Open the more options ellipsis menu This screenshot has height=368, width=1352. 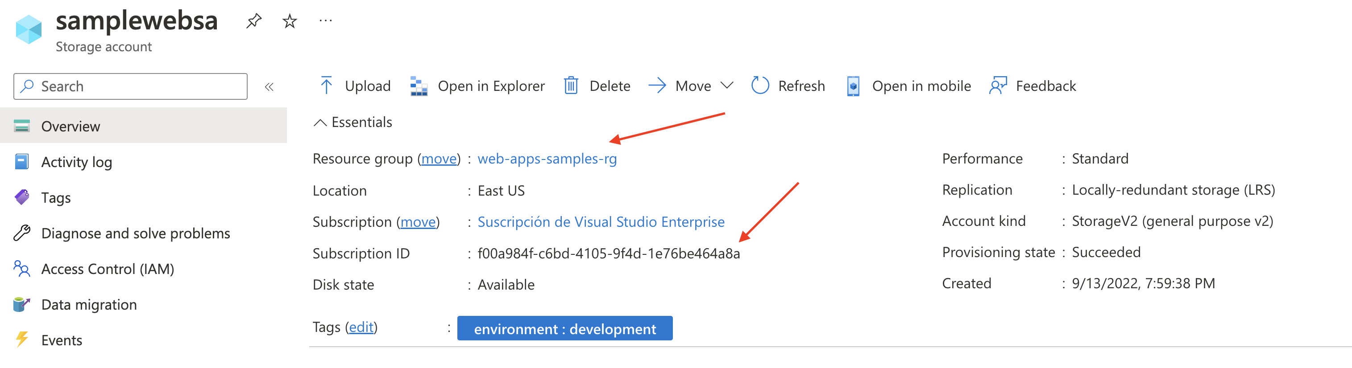[325, 21]
